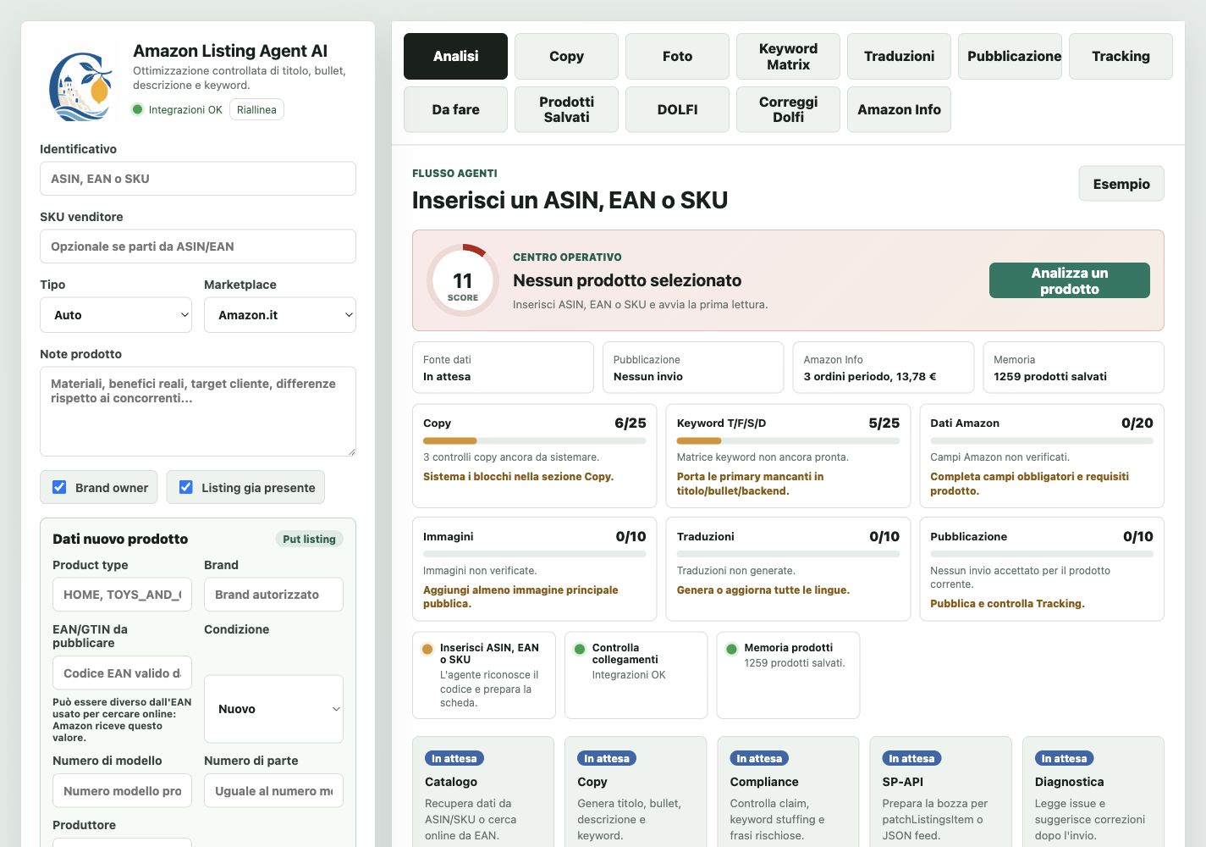This screenshot has width=1206, height=847.
Task: Click the green dot on Memoria prodotti card
Action: (x=731, y=649)
